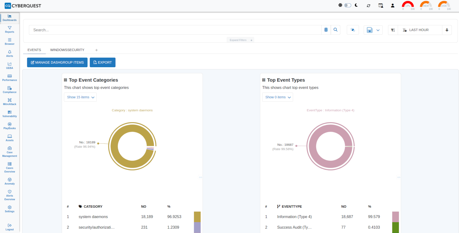Click the trash icon beside search box
Viewport: 459px width, 233px height.
pos(326,30)
